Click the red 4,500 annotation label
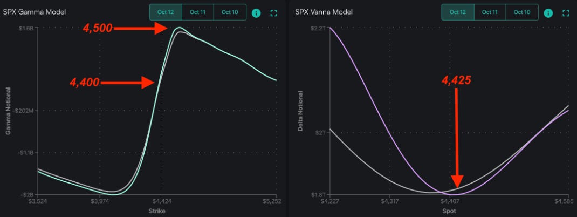Screen dimensions: 577x217 point(98,29)
